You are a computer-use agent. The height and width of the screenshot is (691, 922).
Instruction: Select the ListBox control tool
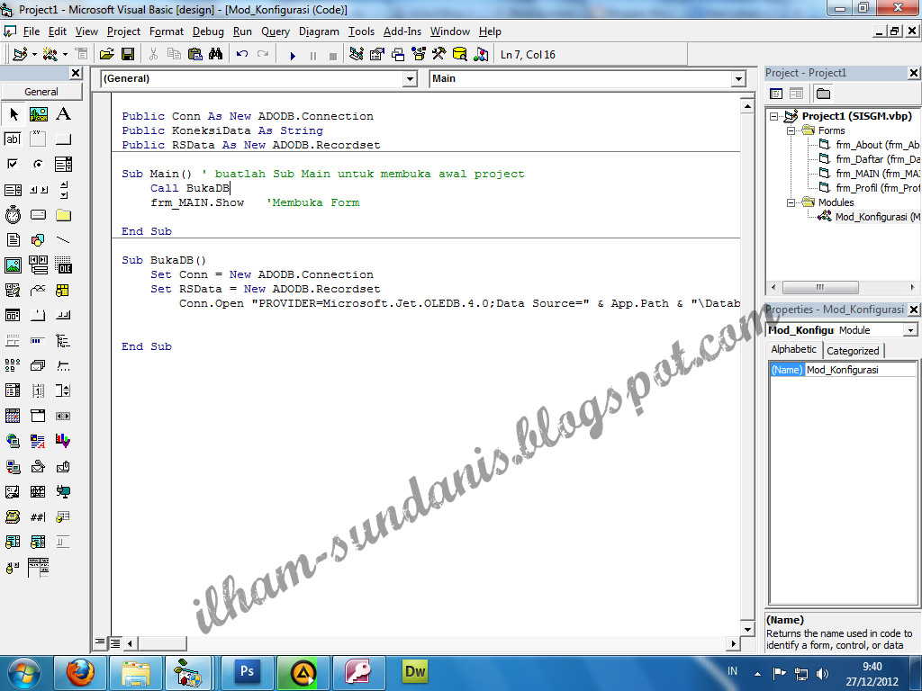point(13,190)
